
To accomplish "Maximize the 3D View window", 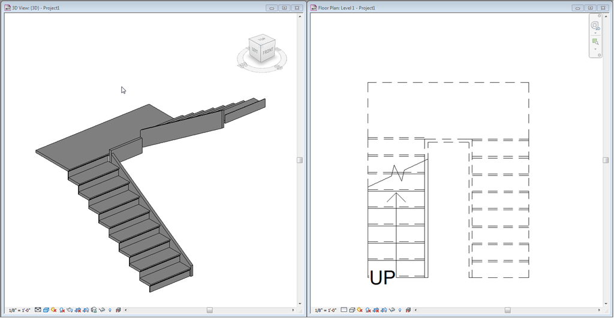I will click(285, 8).
